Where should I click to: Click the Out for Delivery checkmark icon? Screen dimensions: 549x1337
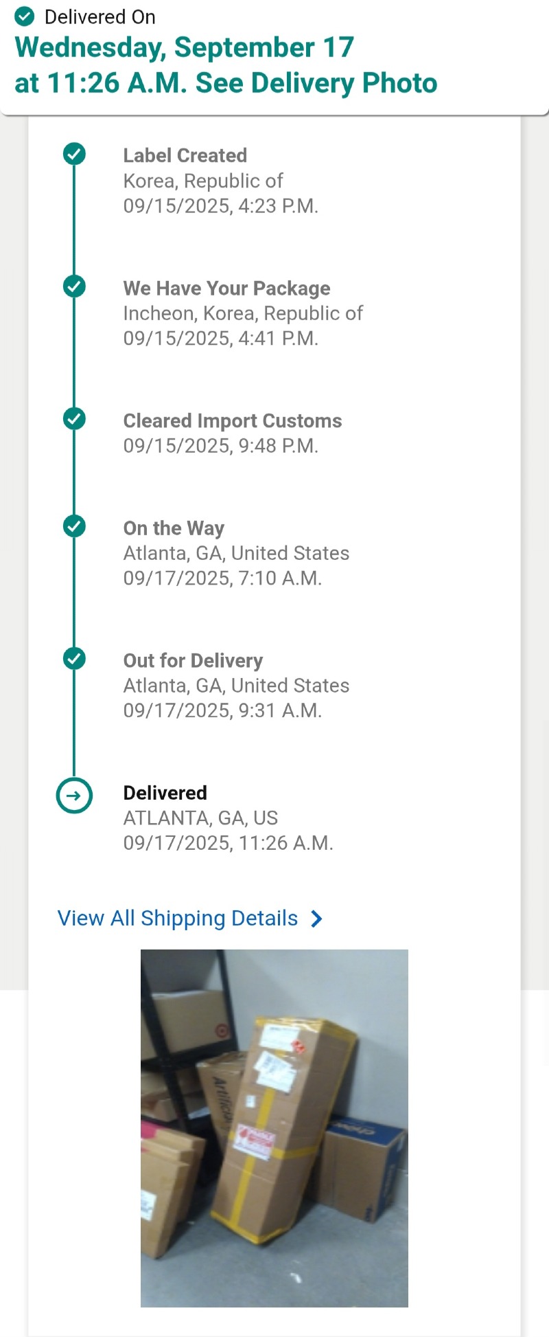[x=74, y=658]
